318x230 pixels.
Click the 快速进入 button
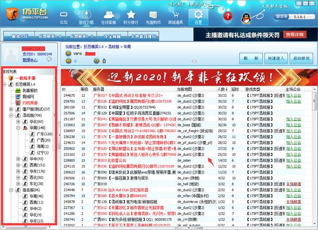click(x=276, y=59)
